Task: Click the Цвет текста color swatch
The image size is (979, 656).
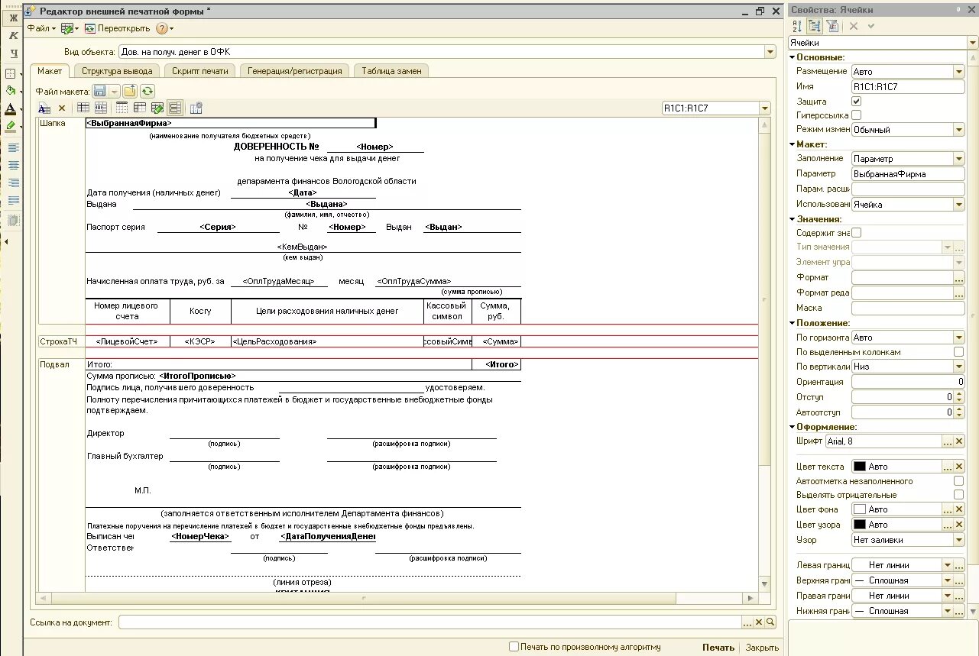Action: tap(860, 467)
